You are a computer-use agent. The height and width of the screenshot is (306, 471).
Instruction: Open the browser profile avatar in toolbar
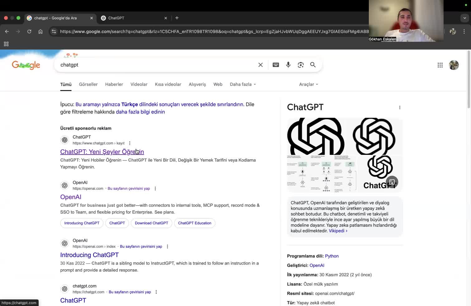coord(453,31)
